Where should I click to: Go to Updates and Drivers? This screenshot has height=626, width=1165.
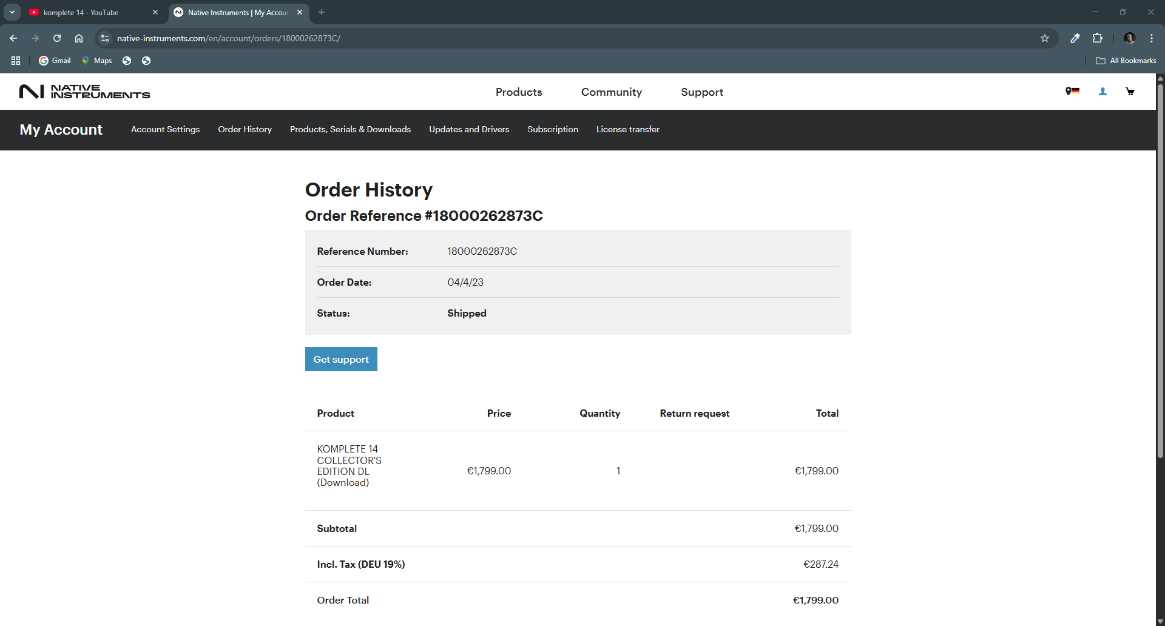[x=469, y=129]
